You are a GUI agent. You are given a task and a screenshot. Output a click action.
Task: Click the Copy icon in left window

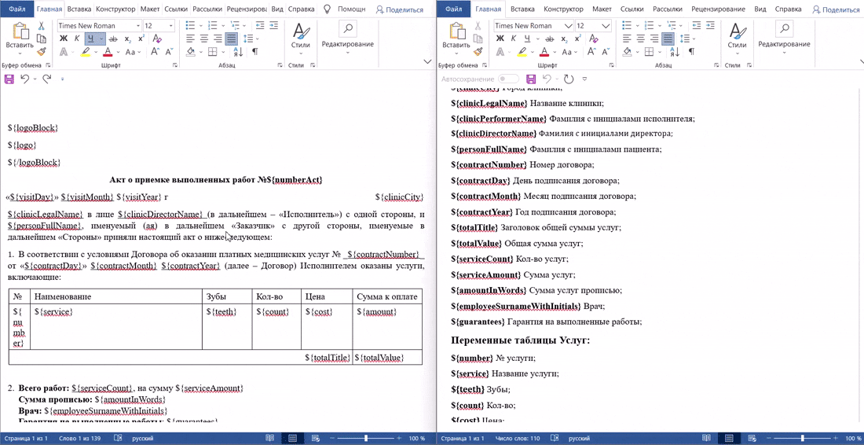point(42,39)
